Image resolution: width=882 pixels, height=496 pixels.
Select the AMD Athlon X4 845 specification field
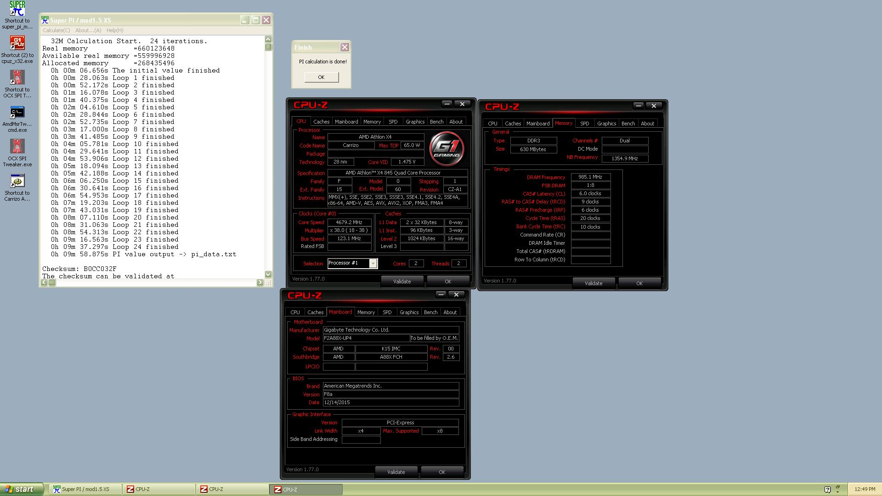(x=397, y=173)
